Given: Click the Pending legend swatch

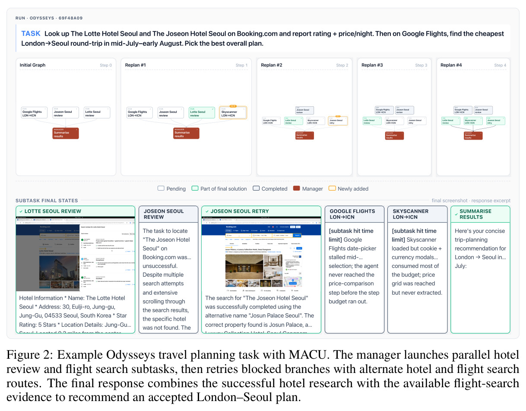Looking at the screenshot, I should pyautogui.click(x=161, y=188).
